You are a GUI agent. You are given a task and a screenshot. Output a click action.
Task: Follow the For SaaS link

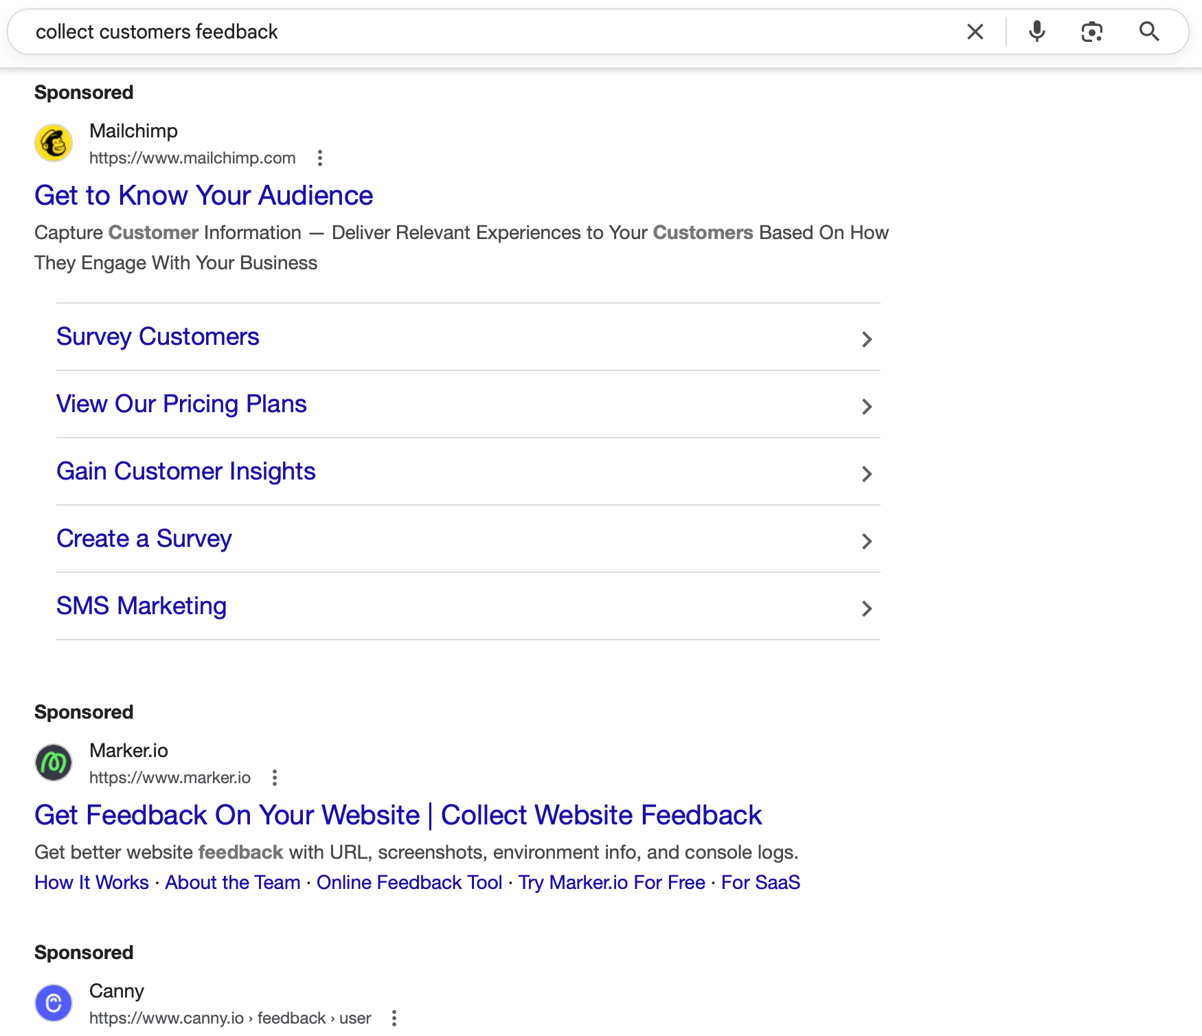(761, 882)
